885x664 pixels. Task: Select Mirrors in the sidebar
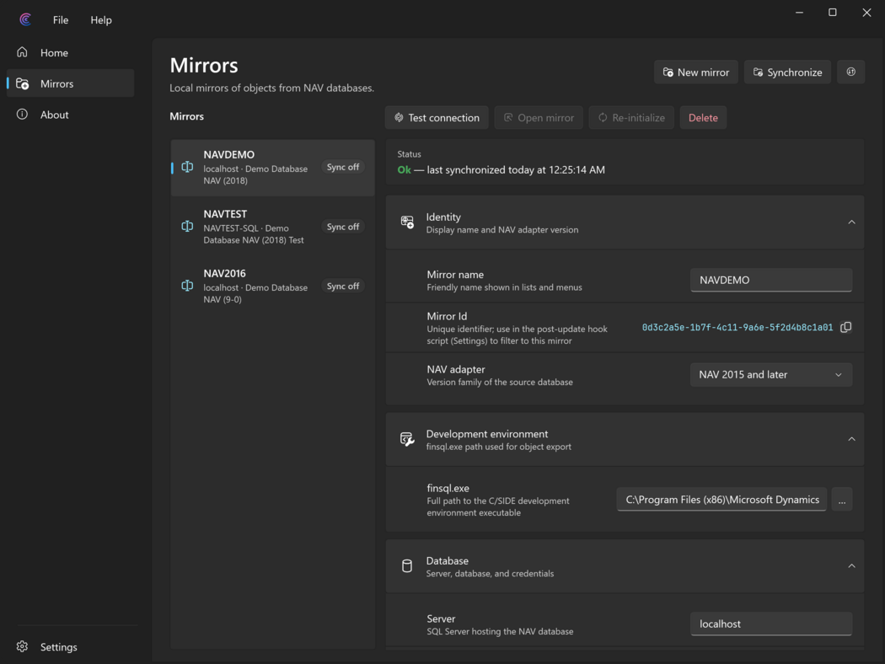click(71, 83)
